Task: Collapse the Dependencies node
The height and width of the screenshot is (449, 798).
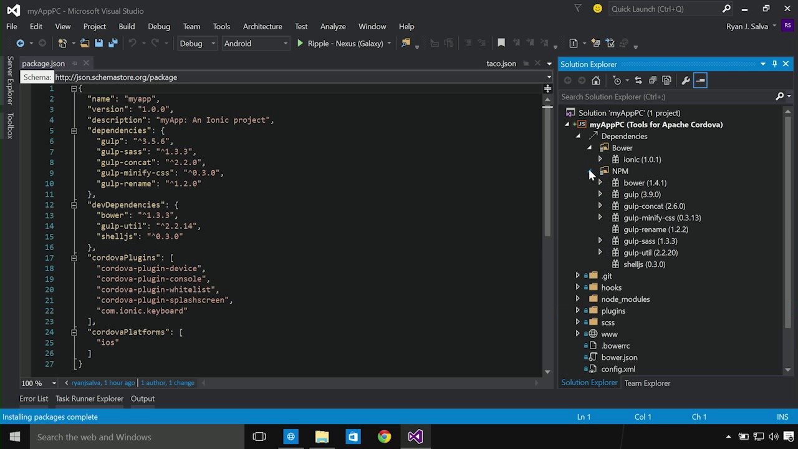Action: (x=578, y=136)
